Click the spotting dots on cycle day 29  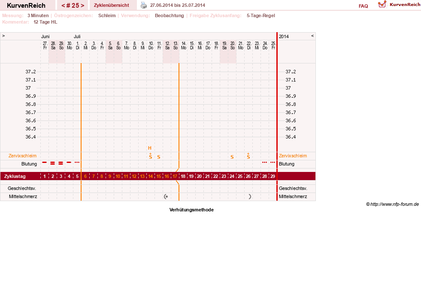(x=273, y=162)
